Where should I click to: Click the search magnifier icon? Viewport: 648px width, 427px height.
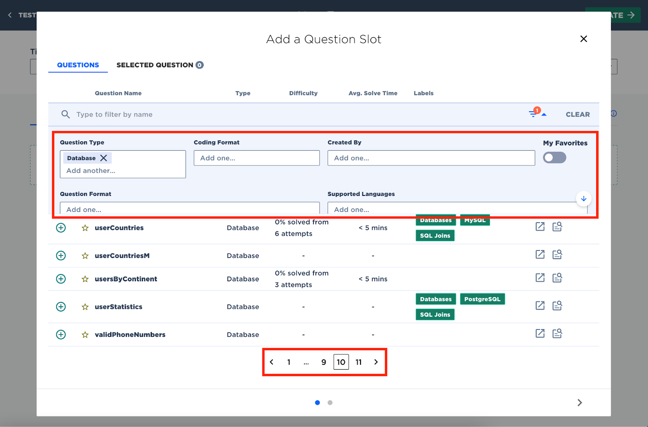65,115
